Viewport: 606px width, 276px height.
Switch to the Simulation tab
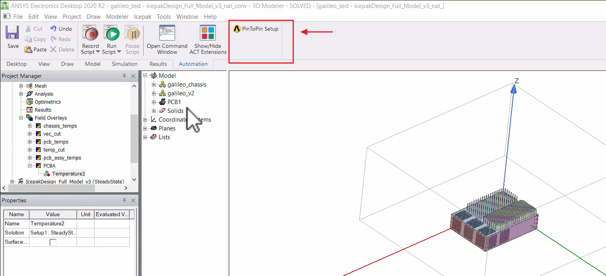124,64
